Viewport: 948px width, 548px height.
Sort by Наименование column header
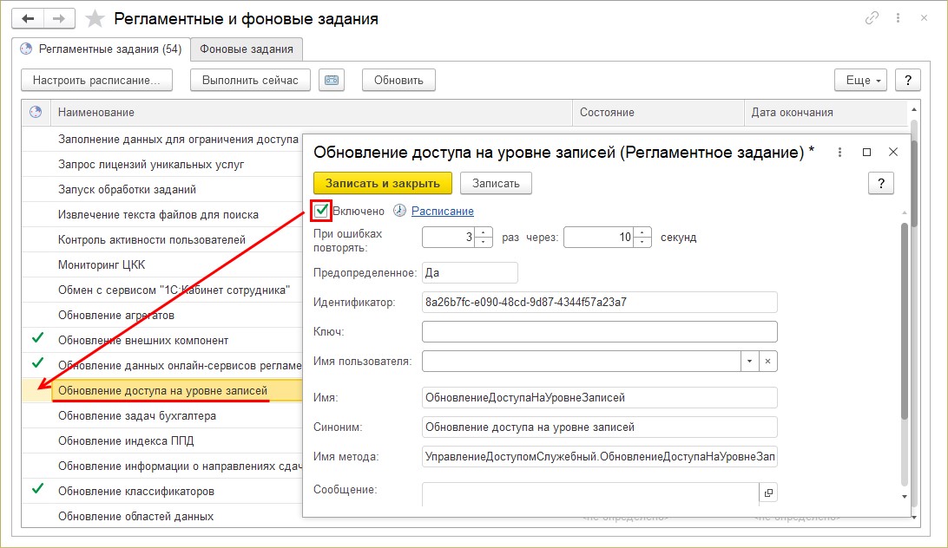click(312, 113)
